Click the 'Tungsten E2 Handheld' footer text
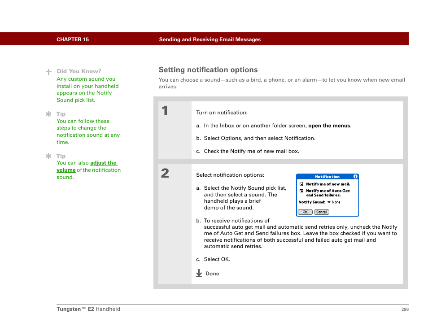 88,309
